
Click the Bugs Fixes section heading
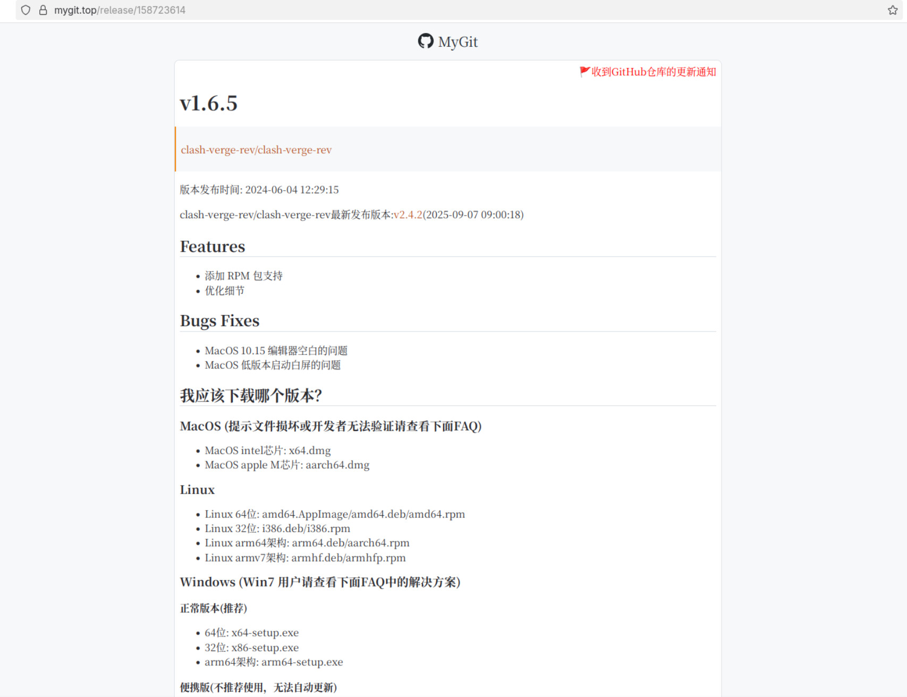(219, 321)
